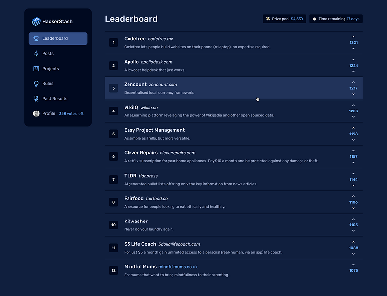The height and width of the screenshot is (296, 387).
Task: Open the mindfulmums.co.uk link
Action: click(x=178, y=267)
